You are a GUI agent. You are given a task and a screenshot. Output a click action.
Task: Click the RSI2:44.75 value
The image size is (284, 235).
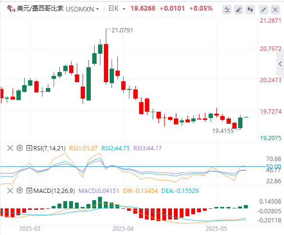(x=115, y=148)
